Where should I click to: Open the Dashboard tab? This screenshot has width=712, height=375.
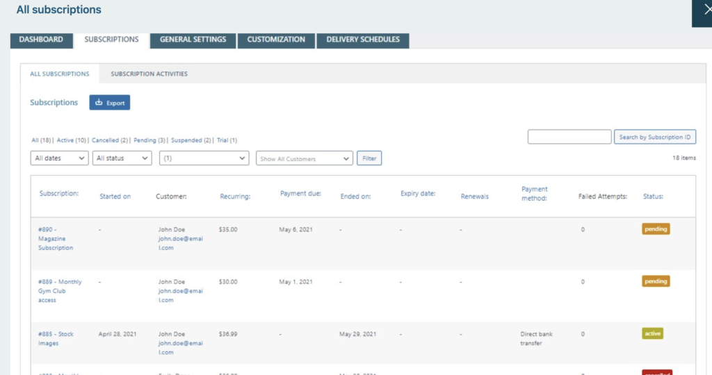[x=41, y=40]
